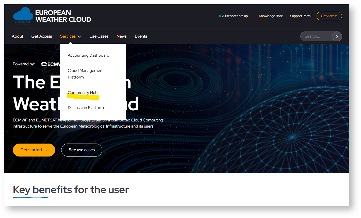361x218 pixels.
Task: Open the Knowledge Base link
Action: coord(271,16)
